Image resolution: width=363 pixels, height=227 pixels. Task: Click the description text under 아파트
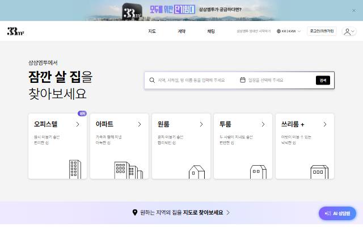(108, 140)
